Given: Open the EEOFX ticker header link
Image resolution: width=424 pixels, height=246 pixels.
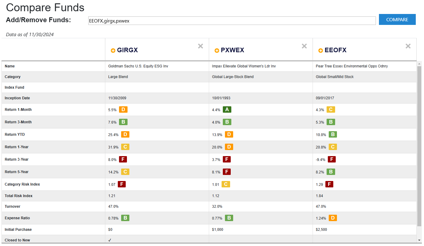Looking at the screenshot, I should tap(335, 50).
